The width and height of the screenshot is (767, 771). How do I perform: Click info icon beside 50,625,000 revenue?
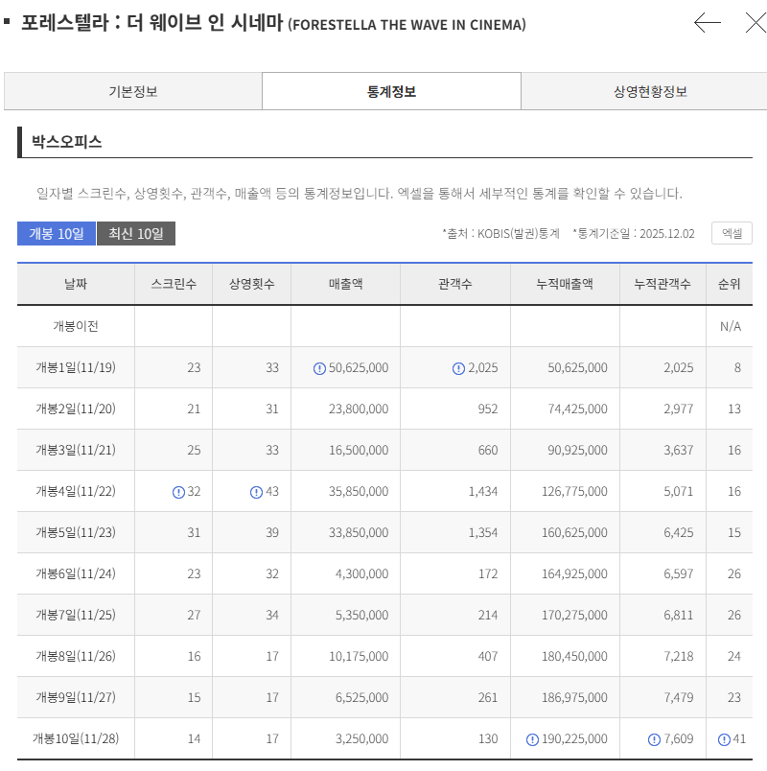tap(319, 368)
